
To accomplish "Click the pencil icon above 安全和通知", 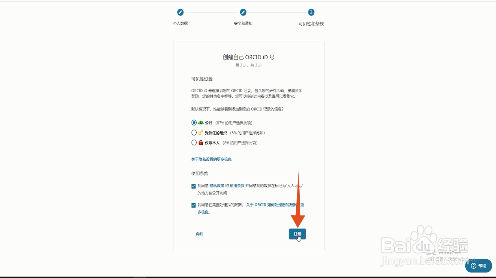I will 243,13.
